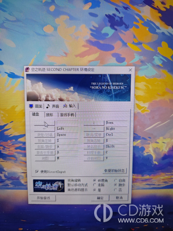The width and height of the screenshot is (173, 231).
Task: Click the 详细地图 binding button
Action: [94, 158]
